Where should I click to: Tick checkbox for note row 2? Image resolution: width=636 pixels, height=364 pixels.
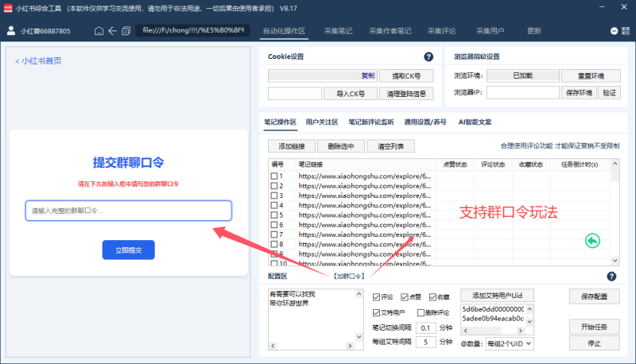(x=274, y=186)
